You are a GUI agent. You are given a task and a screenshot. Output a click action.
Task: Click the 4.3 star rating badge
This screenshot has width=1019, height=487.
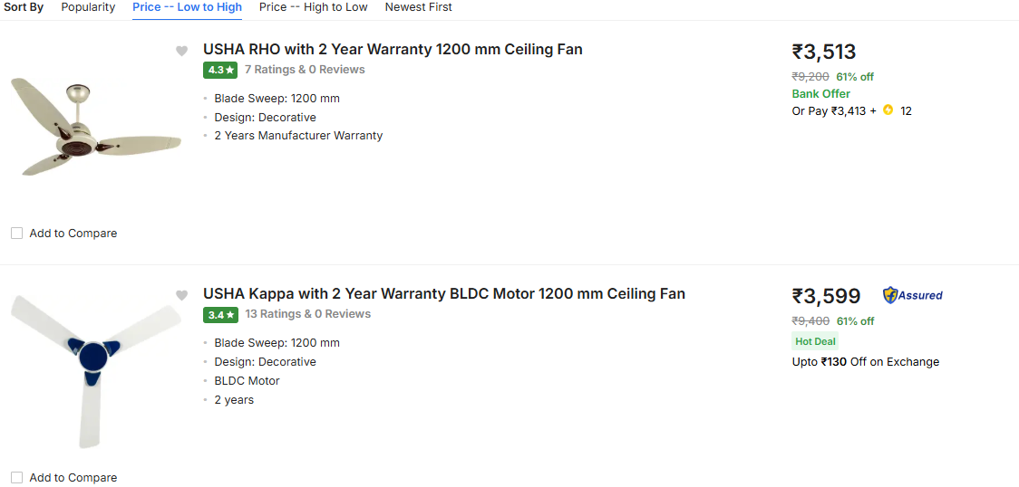coord(220,70)
